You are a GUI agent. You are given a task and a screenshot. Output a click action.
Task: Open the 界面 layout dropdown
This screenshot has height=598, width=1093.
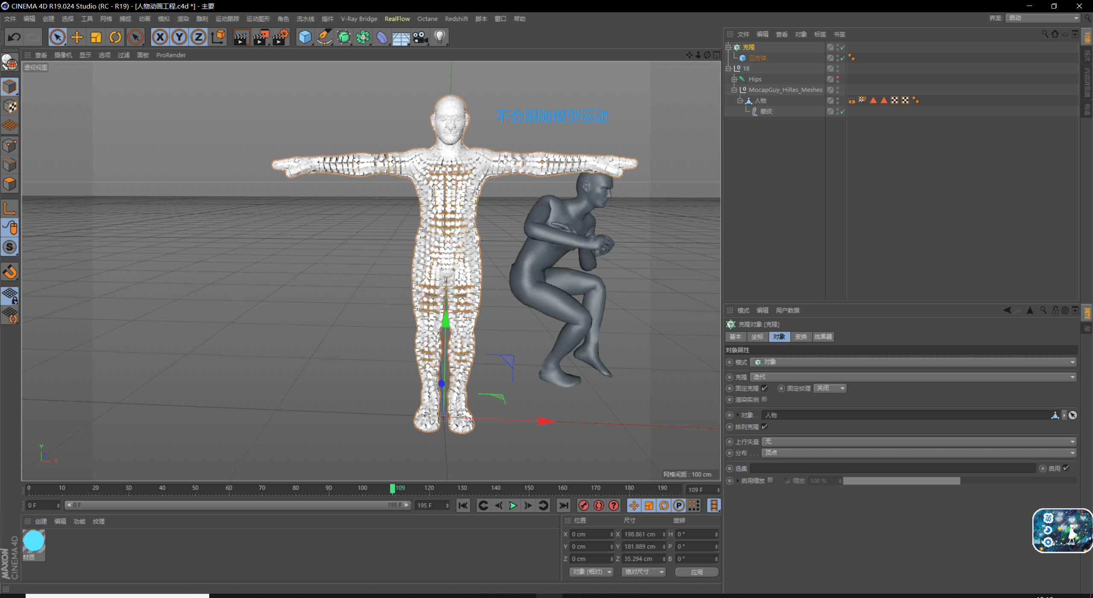tap(1042, 18)
